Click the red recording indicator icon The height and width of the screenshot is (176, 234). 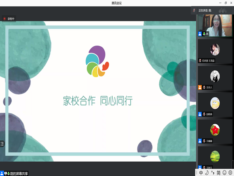[x=4, y=19]
